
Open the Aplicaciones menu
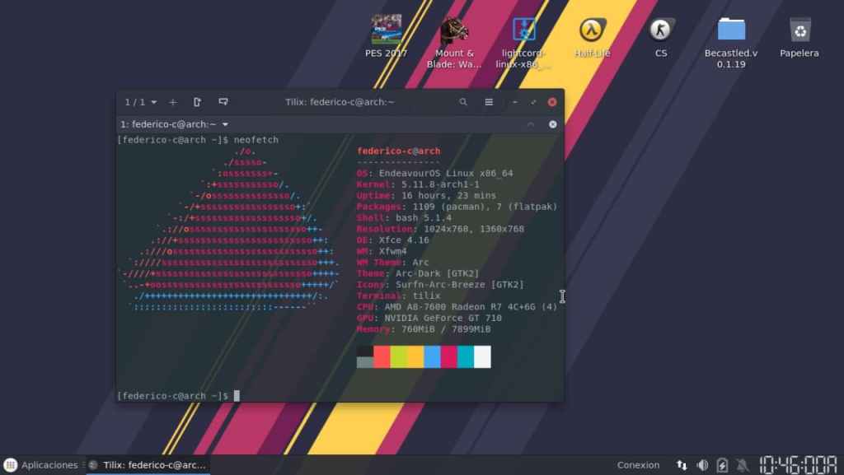42,465
